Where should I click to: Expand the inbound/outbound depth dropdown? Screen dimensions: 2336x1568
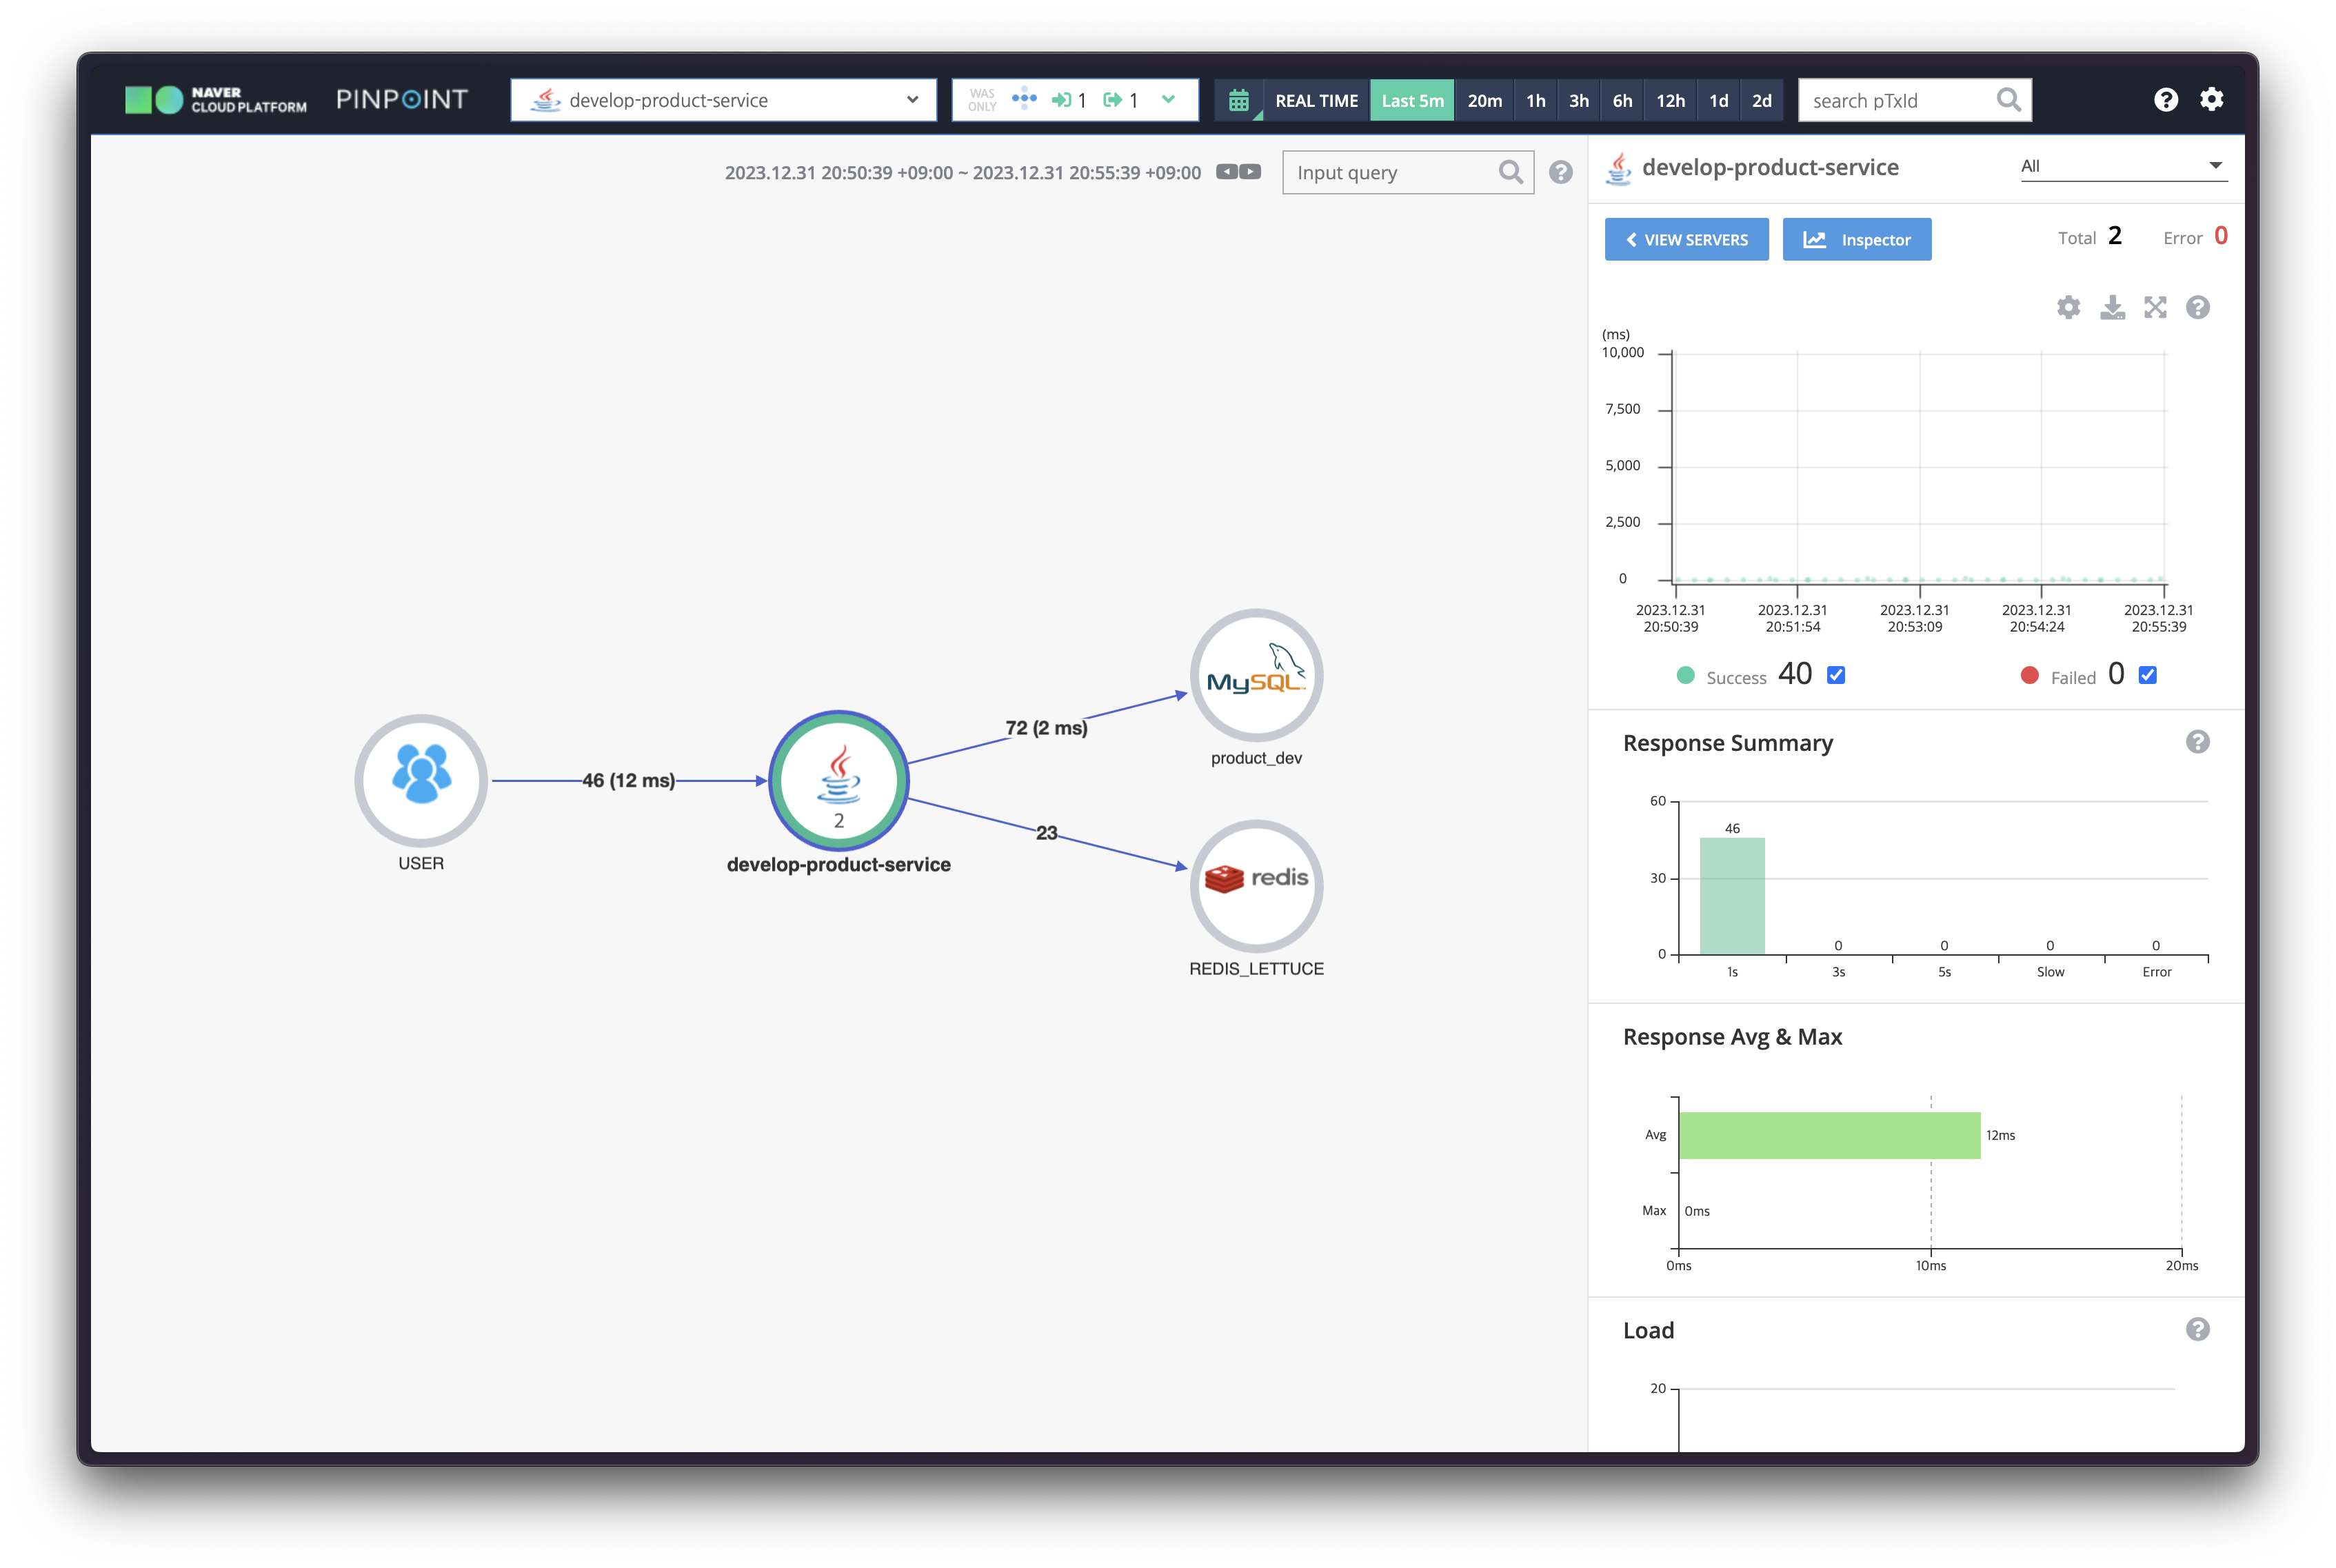tap(1168, 99)
